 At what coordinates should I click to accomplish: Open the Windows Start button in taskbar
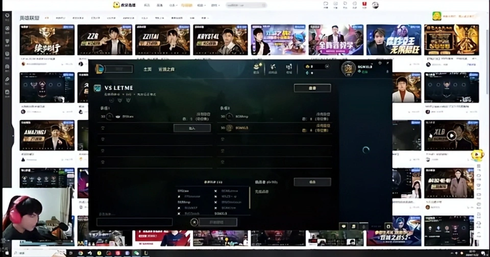4,253
